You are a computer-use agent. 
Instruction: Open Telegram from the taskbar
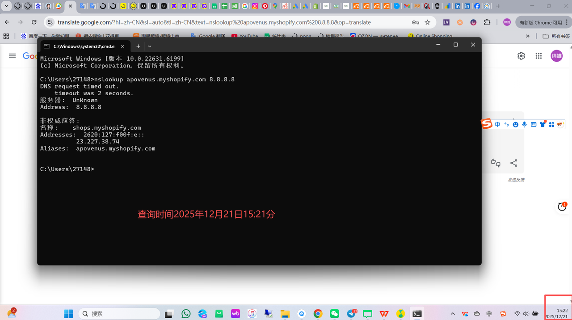[x=351, y=314]
